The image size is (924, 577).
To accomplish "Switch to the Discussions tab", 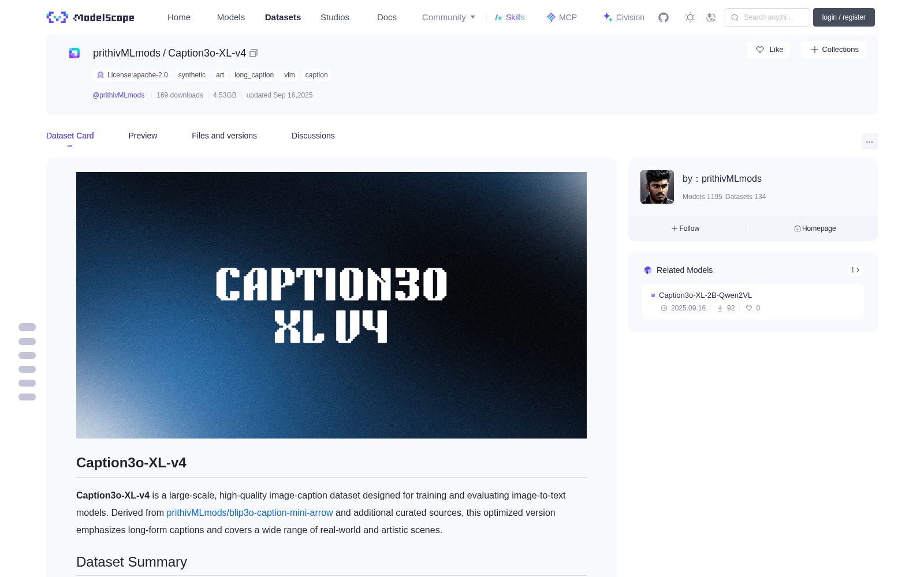I will coord(313,136).
